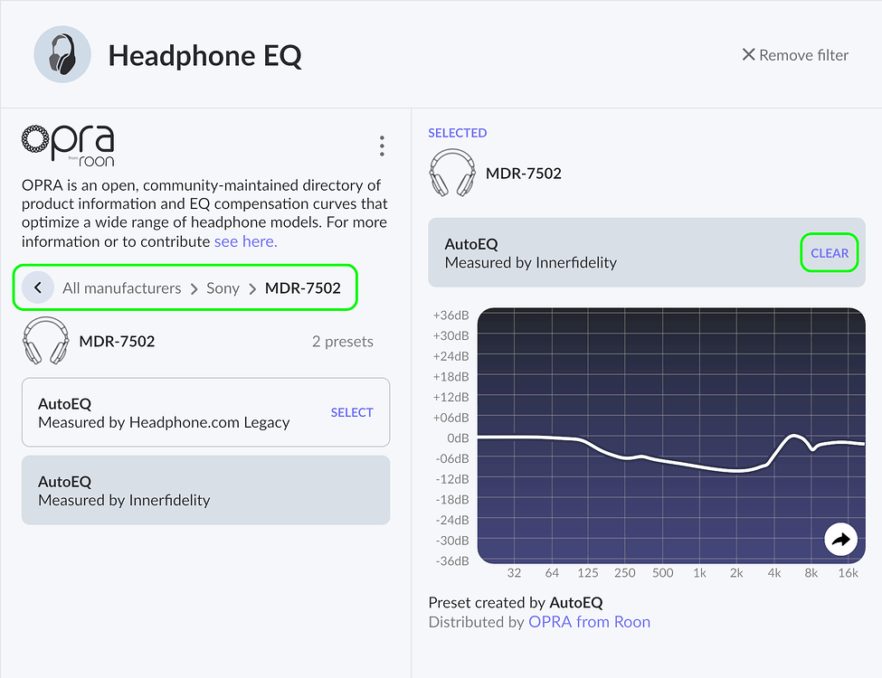The width and height of the screenshot is (882, 678).
Task: Click MDR-7502 in the breadcrumb trail
Action: point(303,287)
